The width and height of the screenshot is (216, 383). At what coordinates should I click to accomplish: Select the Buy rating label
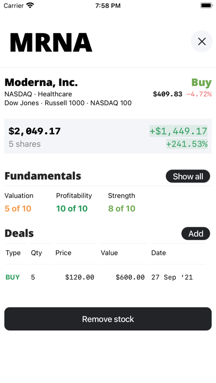(201, 83)
